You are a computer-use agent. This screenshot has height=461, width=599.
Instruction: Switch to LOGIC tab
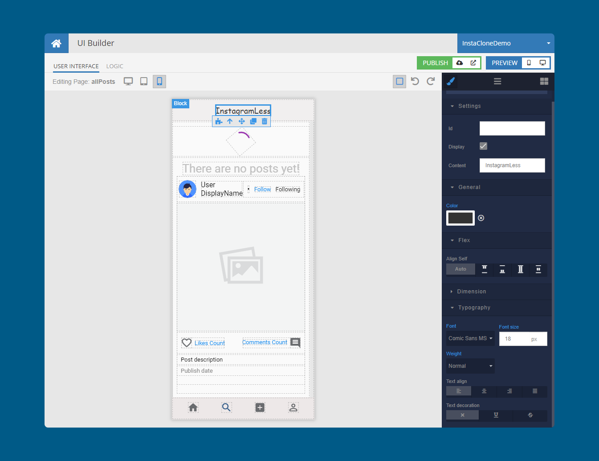click(115, 66)
